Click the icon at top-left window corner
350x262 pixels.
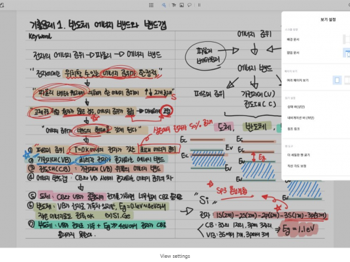[2, 5]
